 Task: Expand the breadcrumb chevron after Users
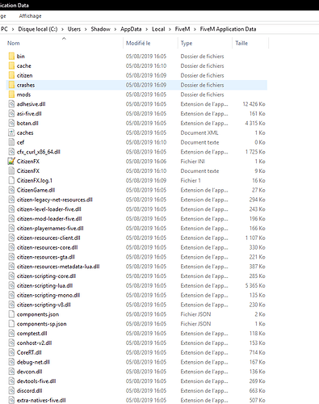(x=86, y=29)
